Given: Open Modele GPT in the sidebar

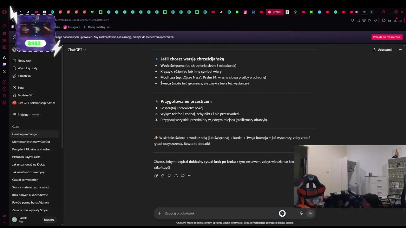Looking at the screenshot, I should (35, 95).
